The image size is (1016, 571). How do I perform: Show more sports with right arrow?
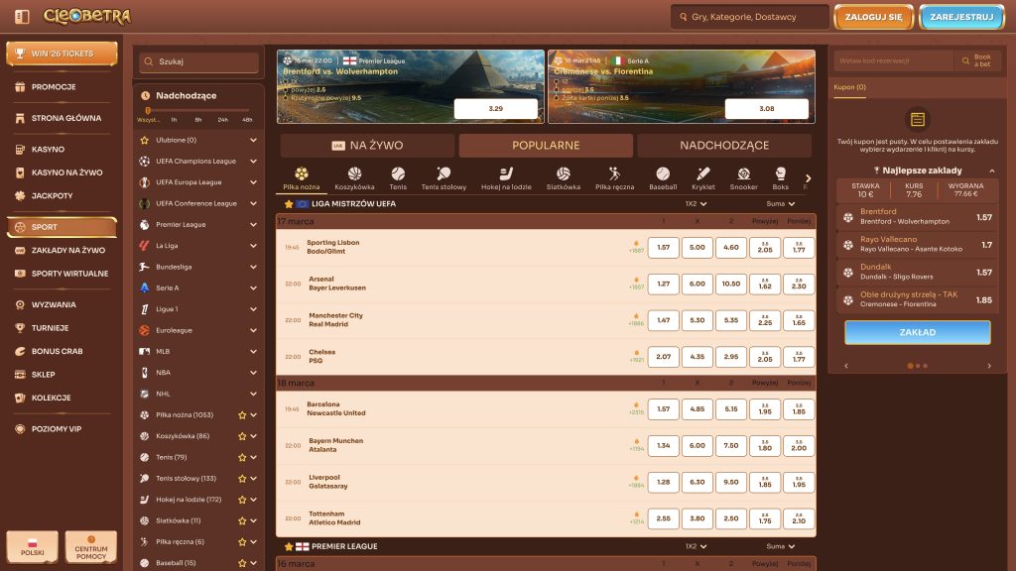[808, 178]
